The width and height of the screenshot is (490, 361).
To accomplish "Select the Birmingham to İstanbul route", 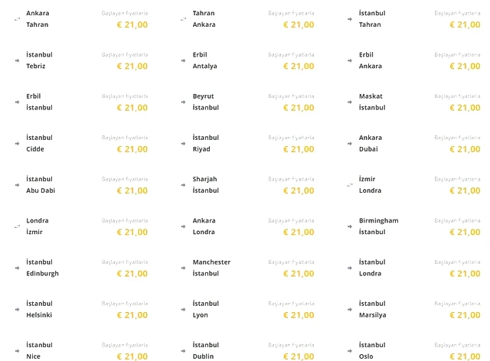I will click(x=413, y=226).
